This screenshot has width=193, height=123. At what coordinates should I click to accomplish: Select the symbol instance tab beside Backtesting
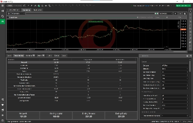point(13,10)
